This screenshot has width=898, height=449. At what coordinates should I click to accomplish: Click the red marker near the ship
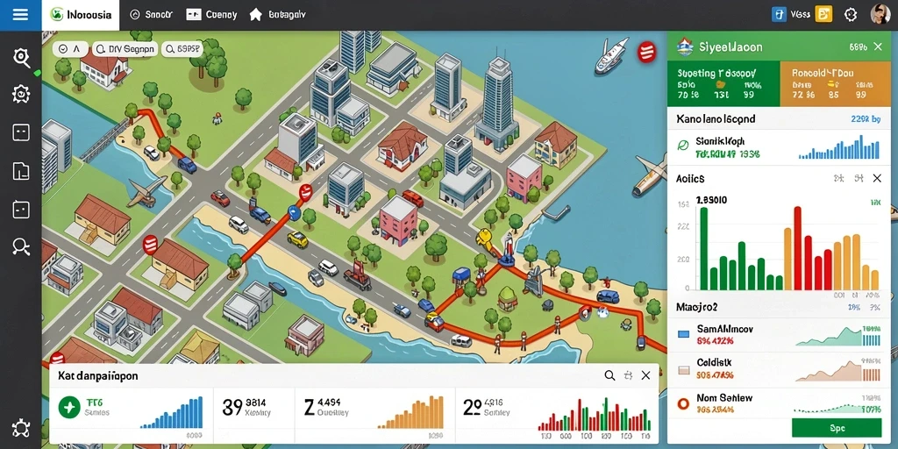[x=646, y=52]
